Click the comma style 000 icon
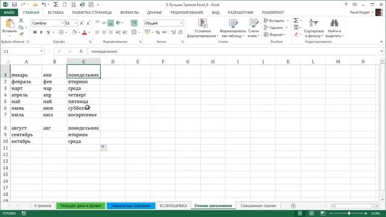Screen dimensions: 386x217 click(x=165, y=32)
